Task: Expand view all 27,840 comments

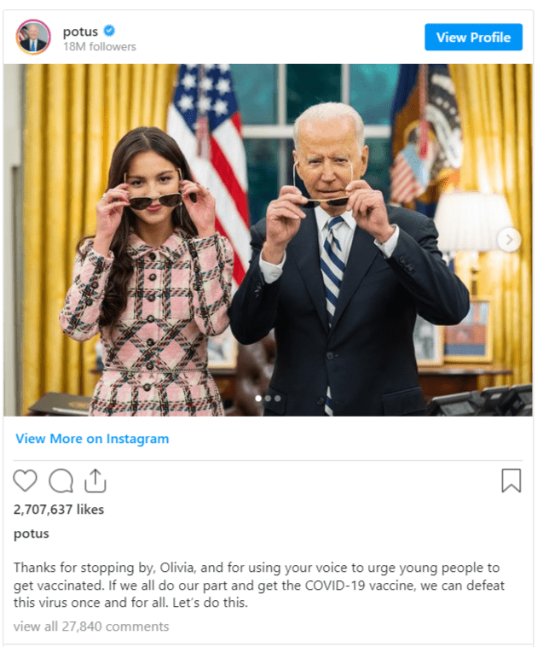Action: [x=91, y=627]
